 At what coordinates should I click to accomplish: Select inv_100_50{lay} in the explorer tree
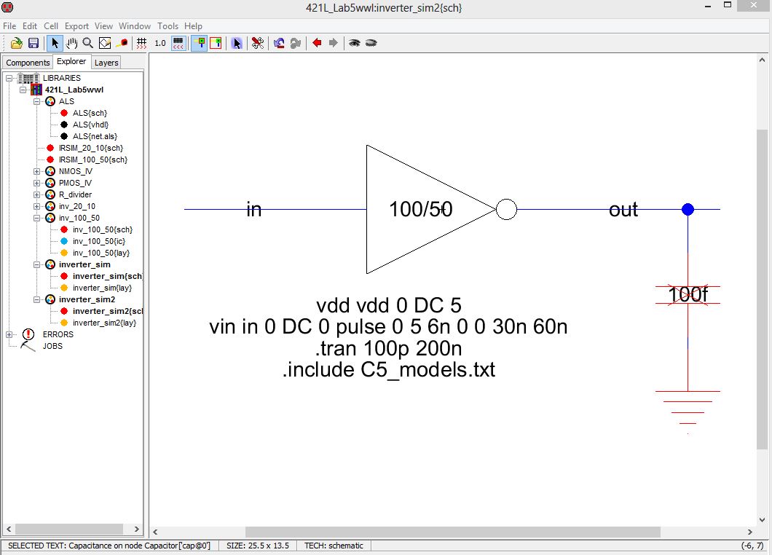(x=101, y=253)
